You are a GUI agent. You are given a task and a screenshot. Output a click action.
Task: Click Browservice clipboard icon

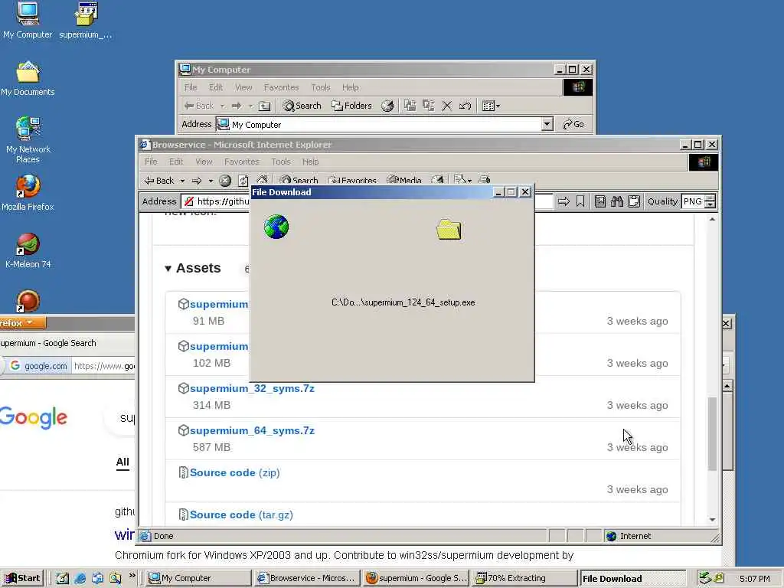pyautogui.click(x=634, y=201)
